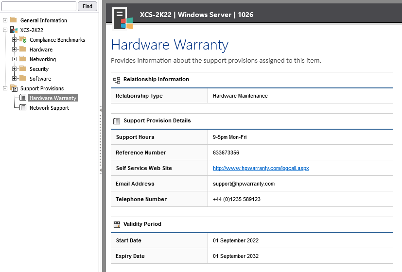This screenshot has height=272, width=402.
Task: Click expiry date '01 September 2032'
Action: 236,256
